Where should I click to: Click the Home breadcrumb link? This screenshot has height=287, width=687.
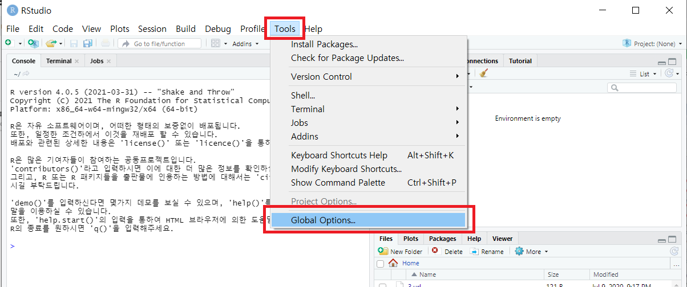(410, 263)
